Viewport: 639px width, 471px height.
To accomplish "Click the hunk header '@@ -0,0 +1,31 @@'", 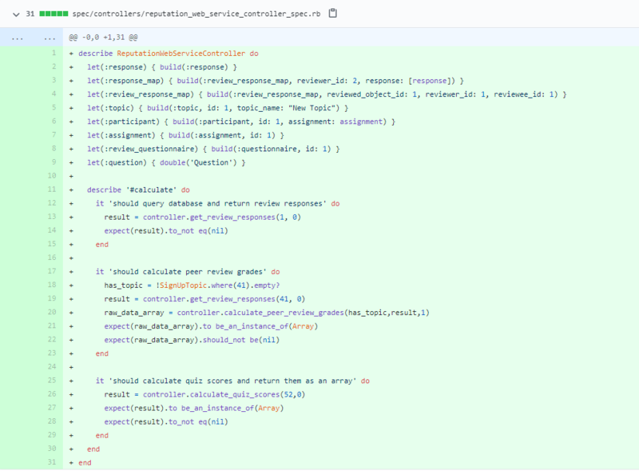I will pyautogui.click(x=103, y=38).
